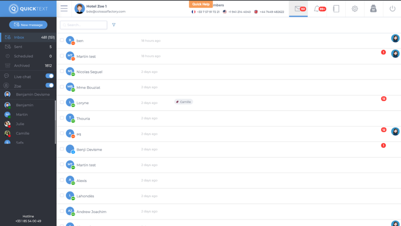The image size is (401, 226).
Task: Click the power logout icon
Action: 392,9
